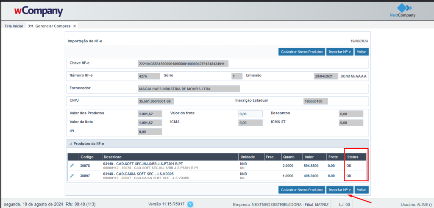Click the Série field
Viewport: 434px width, 208px height.
[237, 76]
